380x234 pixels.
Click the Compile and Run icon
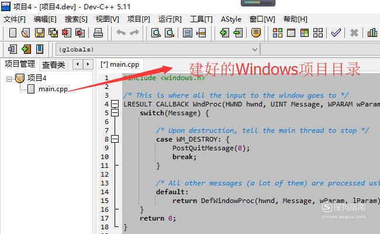305,33
